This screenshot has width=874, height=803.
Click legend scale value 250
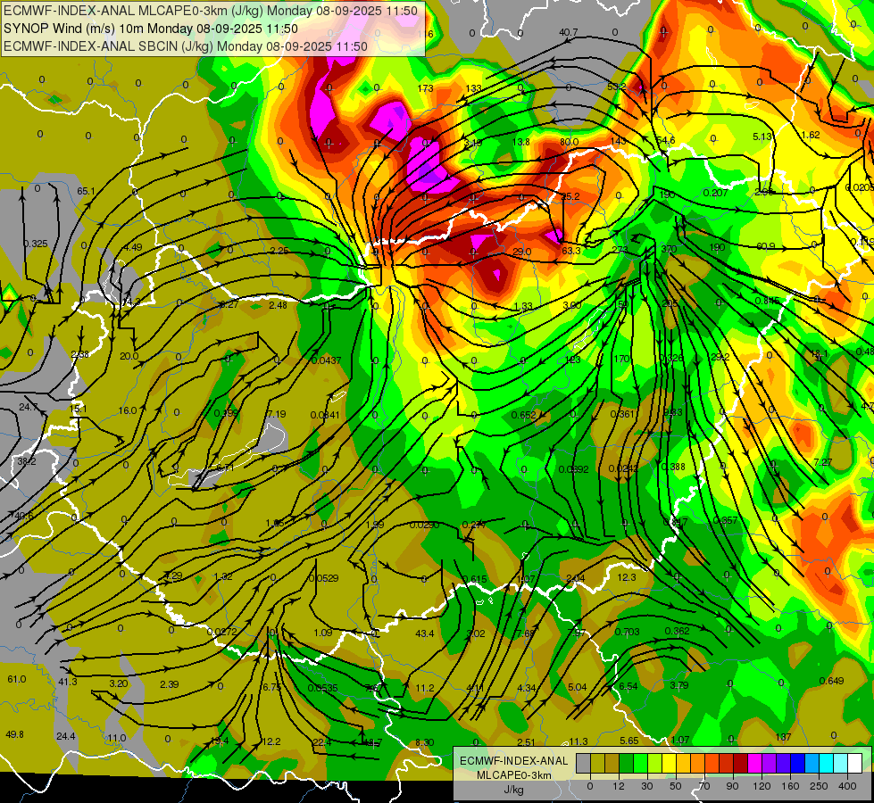point(819,786)
